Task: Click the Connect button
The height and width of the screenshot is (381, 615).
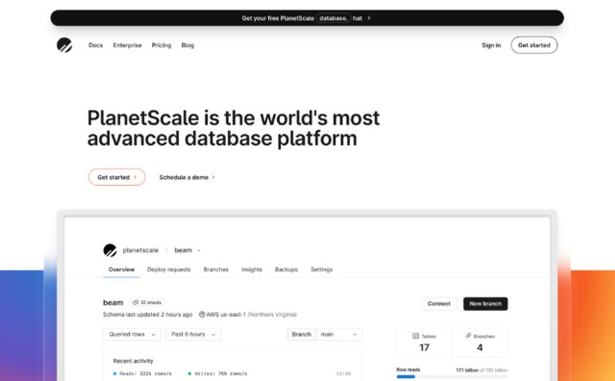Action: coord(439,304)
